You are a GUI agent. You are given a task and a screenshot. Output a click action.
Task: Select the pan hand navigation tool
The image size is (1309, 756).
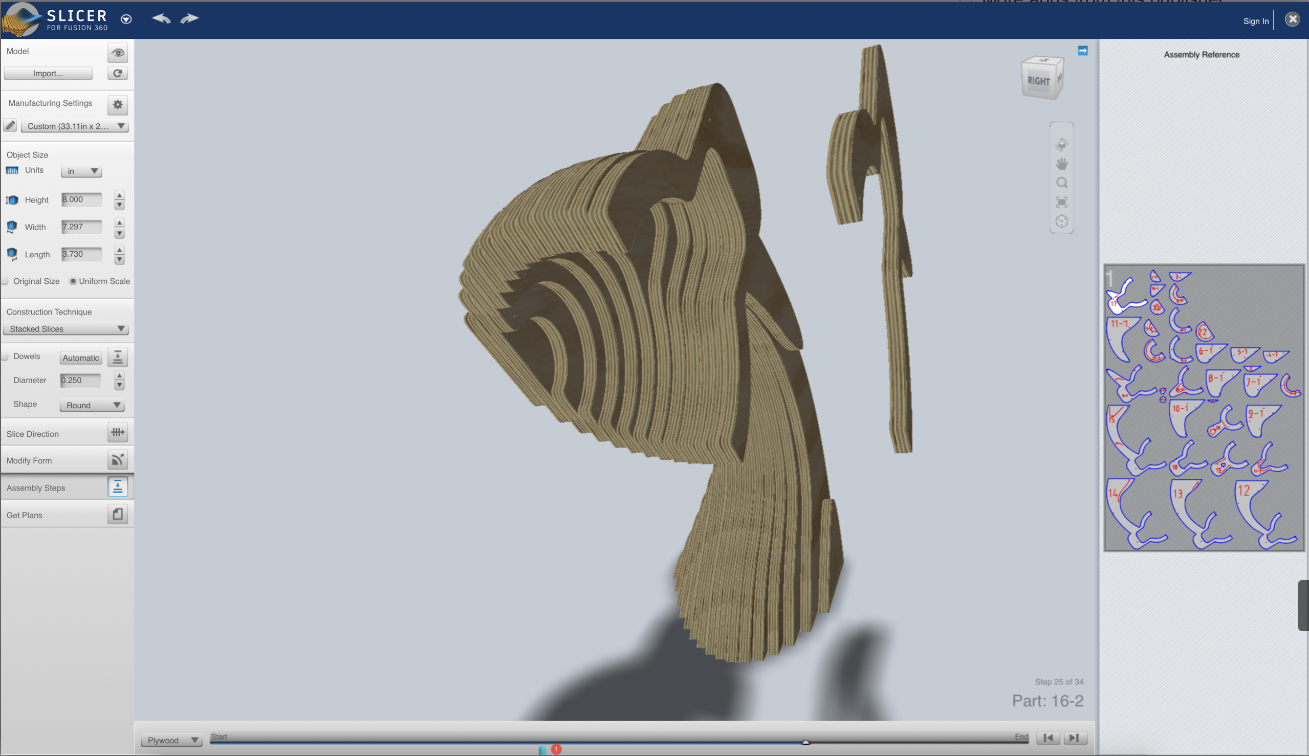pos(1061,164)
